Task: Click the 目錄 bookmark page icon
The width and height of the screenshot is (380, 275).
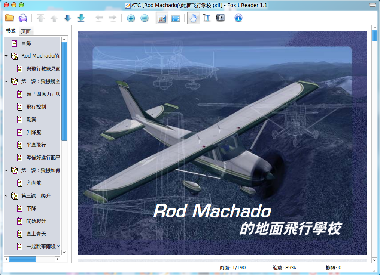Action: 15,43
